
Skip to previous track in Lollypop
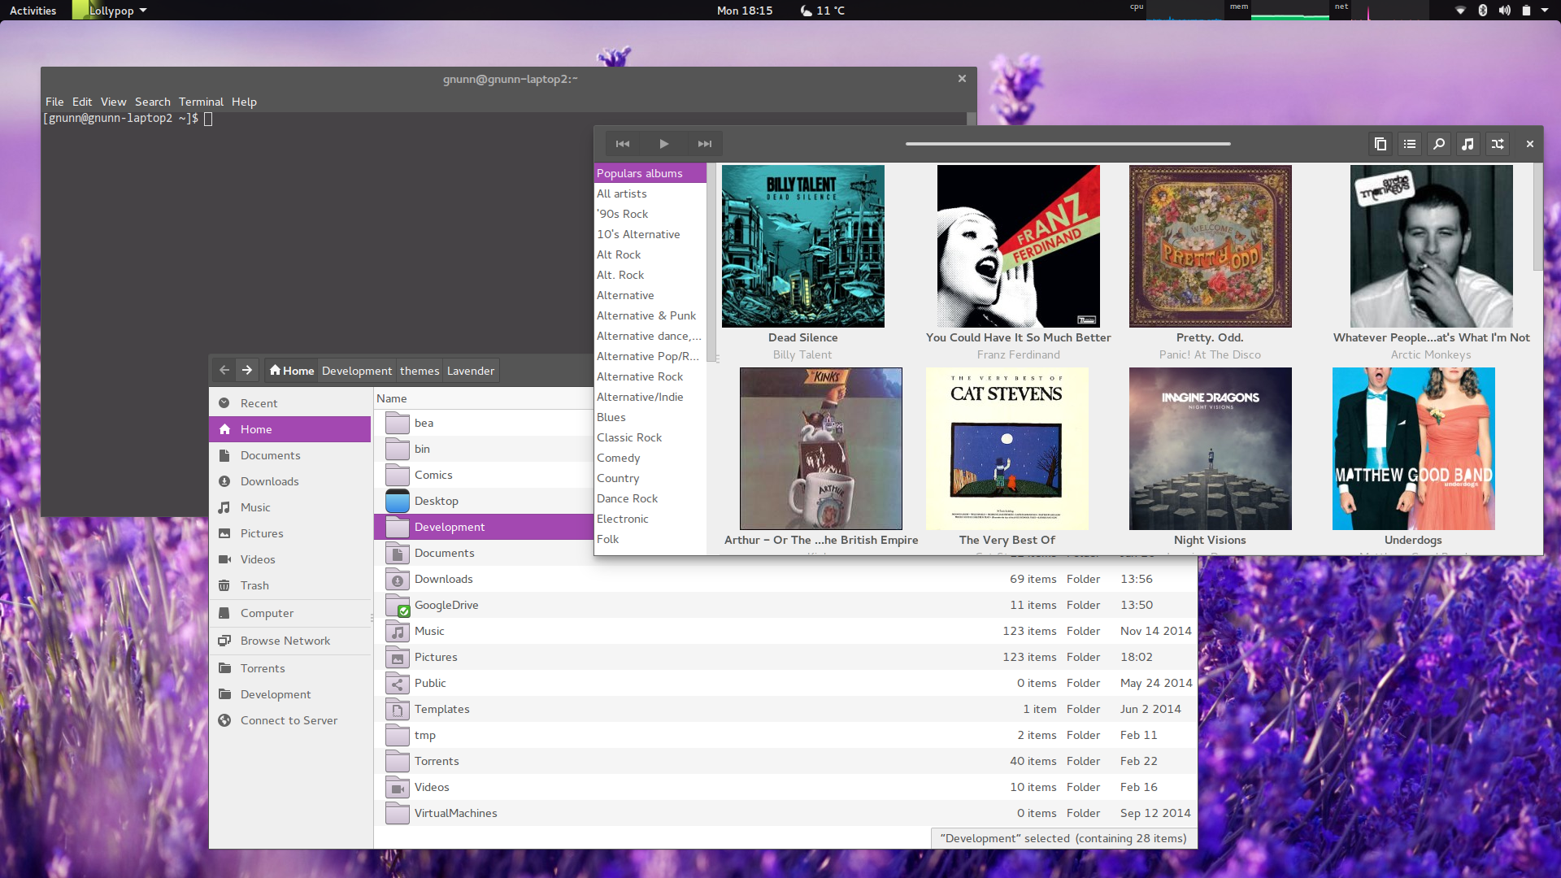tap(623, 144)
